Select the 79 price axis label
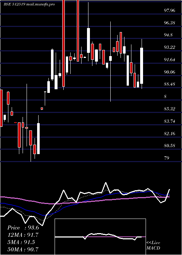The height and width of the screenshot is (255, 182). [x=167, y=158]
